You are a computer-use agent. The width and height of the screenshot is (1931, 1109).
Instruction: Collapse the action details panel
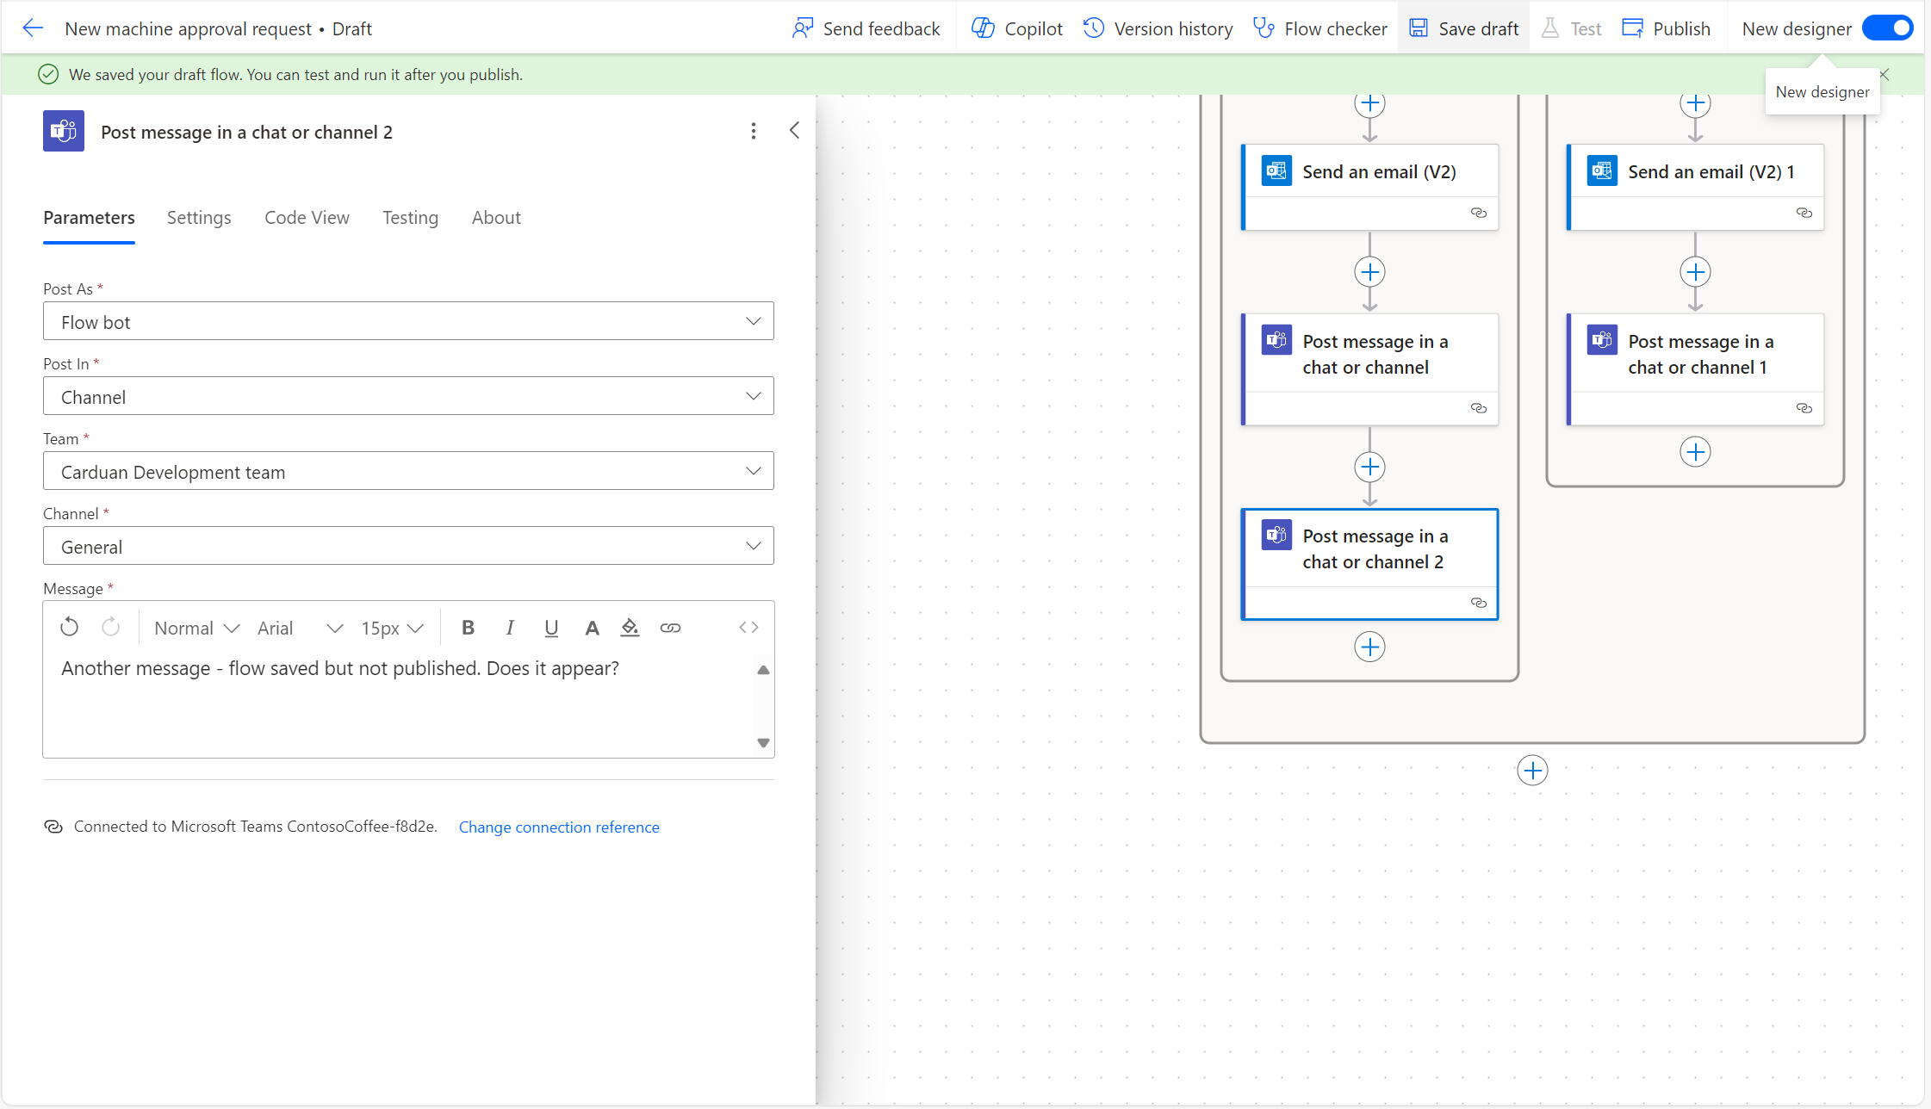click(794, 131)
